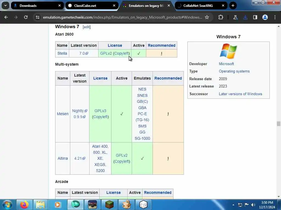Open the Operating systems type link
This screenshot has width=281, height=210.
234,71
